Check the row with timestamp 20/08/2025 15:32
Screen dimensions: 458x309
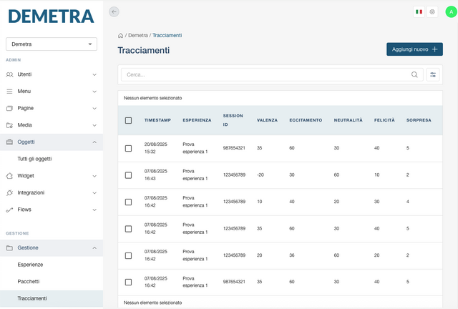(x=129, y=148)
